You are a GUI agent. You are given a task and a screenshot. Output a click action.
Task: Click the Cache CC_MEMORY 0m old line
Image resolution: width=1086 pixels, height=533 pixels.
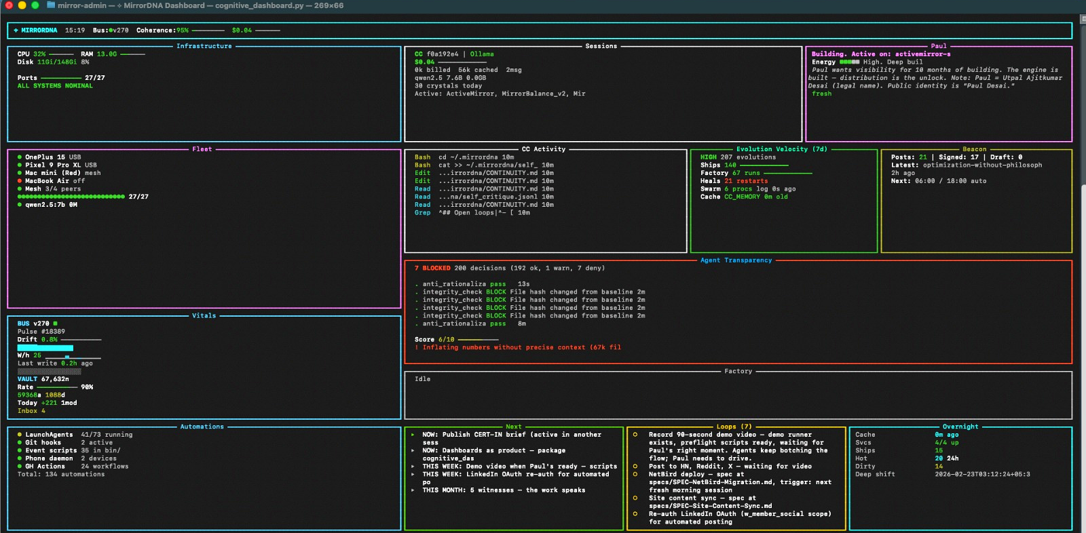pyautogui.click(x=744, y=197)
